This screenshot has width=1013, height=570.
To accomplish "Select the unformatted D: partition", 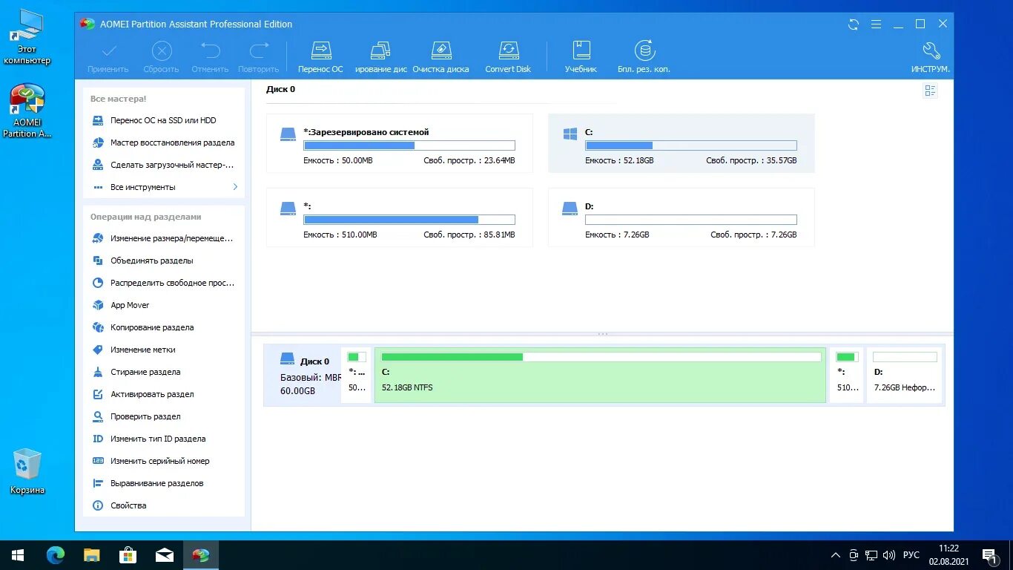I will click(904, 373).
